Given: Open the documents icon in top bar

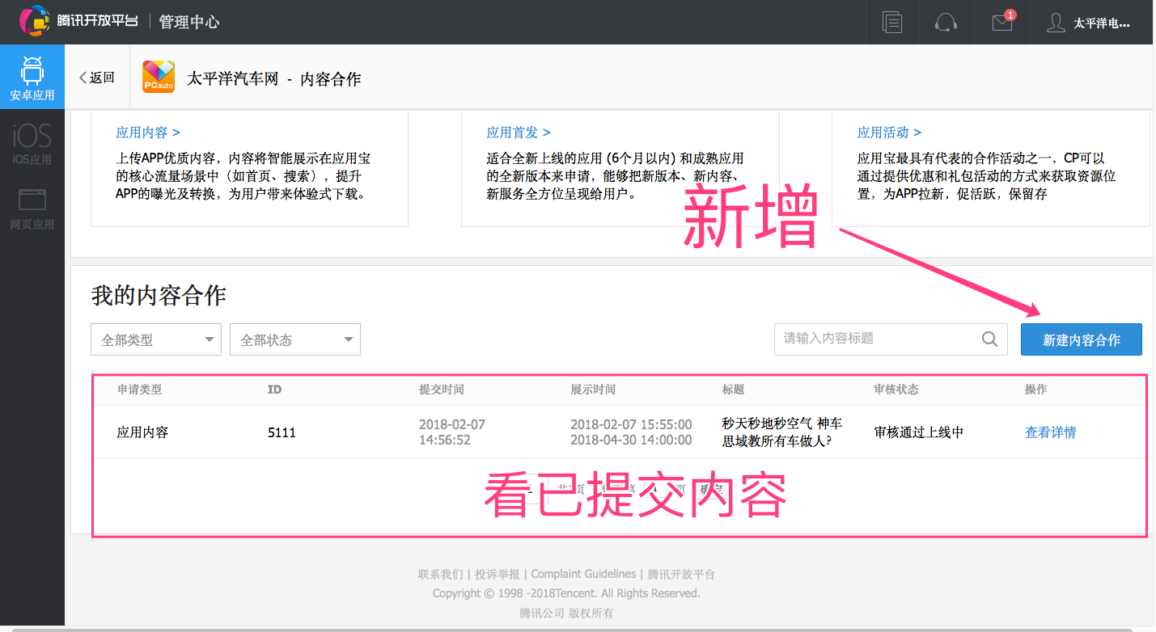Looking at the screenshot, I should [x=892, y=22].
